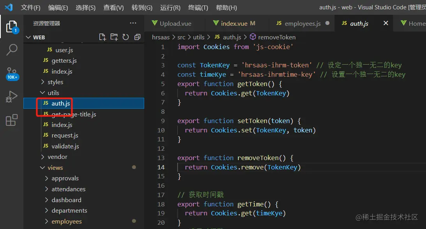Screen dimensions: 426x229
Task: Open the 运行(R) menu
Action: (170, 8)
